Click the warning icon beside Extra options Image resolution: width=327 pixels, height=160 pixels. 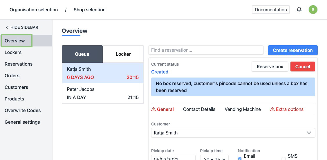point(272,109)
